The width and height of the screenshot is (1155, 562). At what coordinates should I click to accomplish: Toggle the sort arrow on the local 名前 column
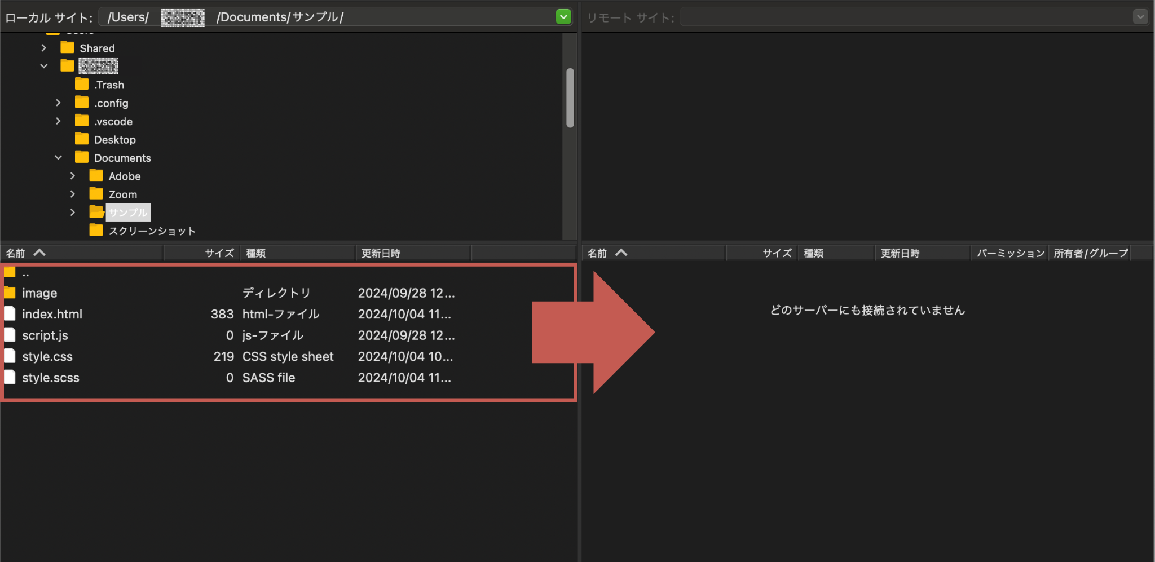(39, 253)
